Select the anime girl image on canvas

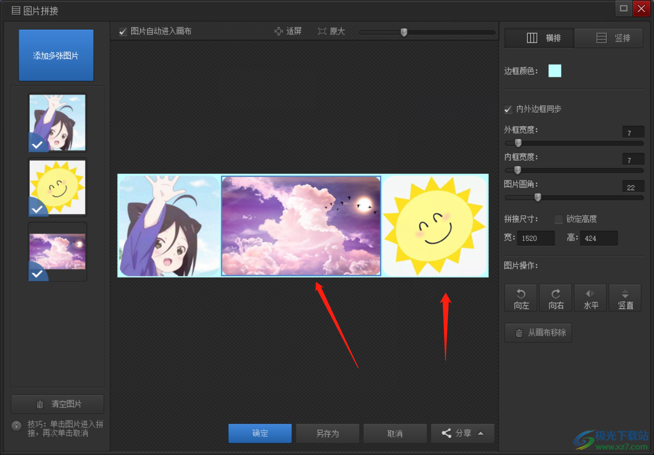[x=170, y=225]
